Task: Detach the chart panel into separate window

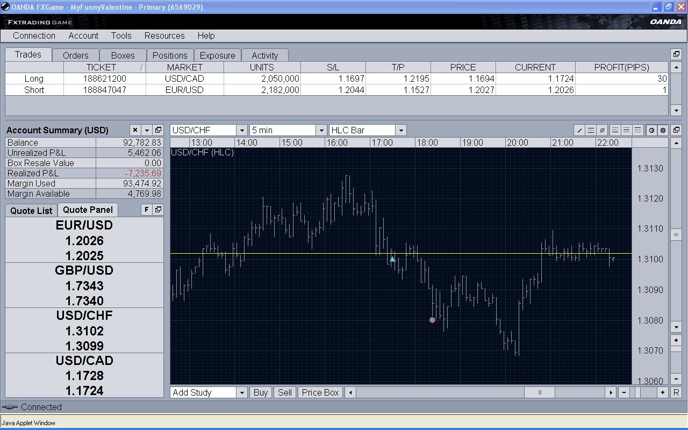Action: 676,130
